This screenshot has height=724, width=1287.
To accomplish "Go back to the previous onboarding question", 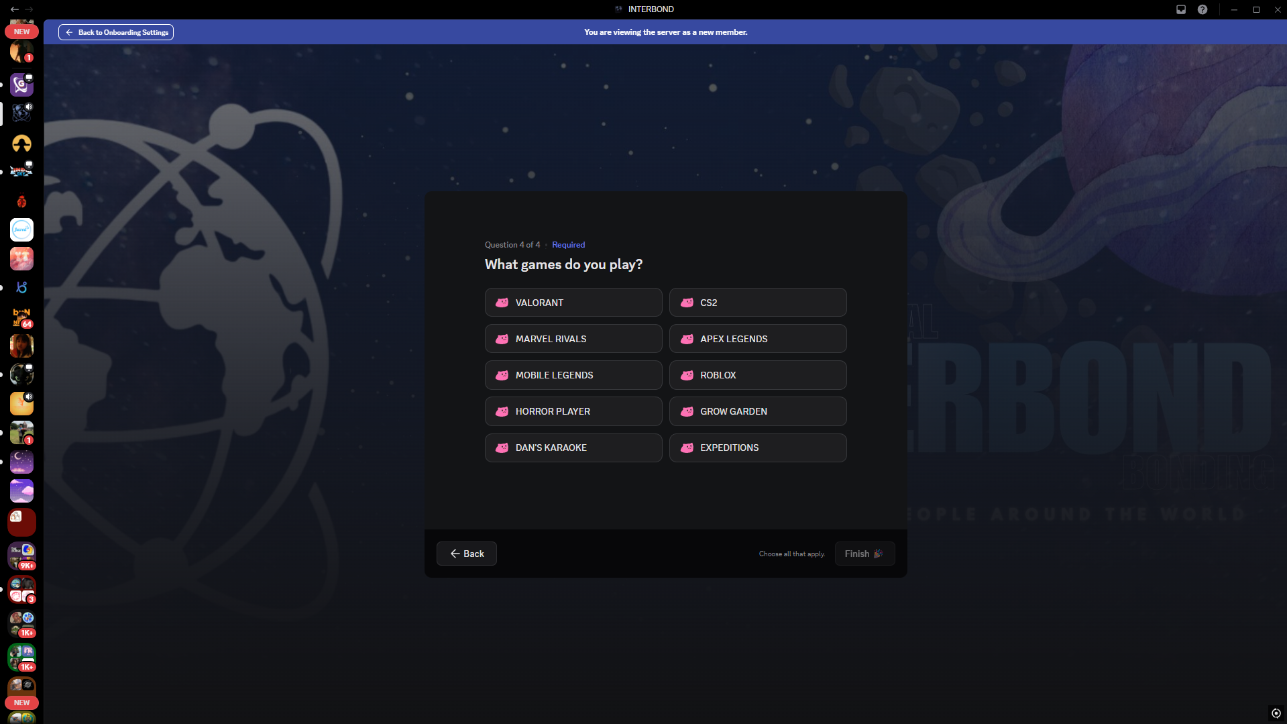I will coord(467,554).
